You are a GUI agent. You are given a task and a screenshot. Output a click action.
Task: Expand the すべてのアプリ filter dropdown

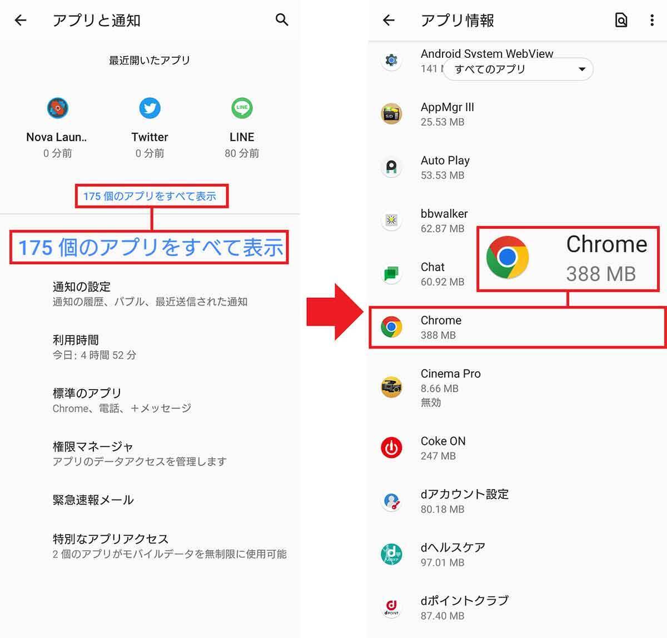[518, 69]
